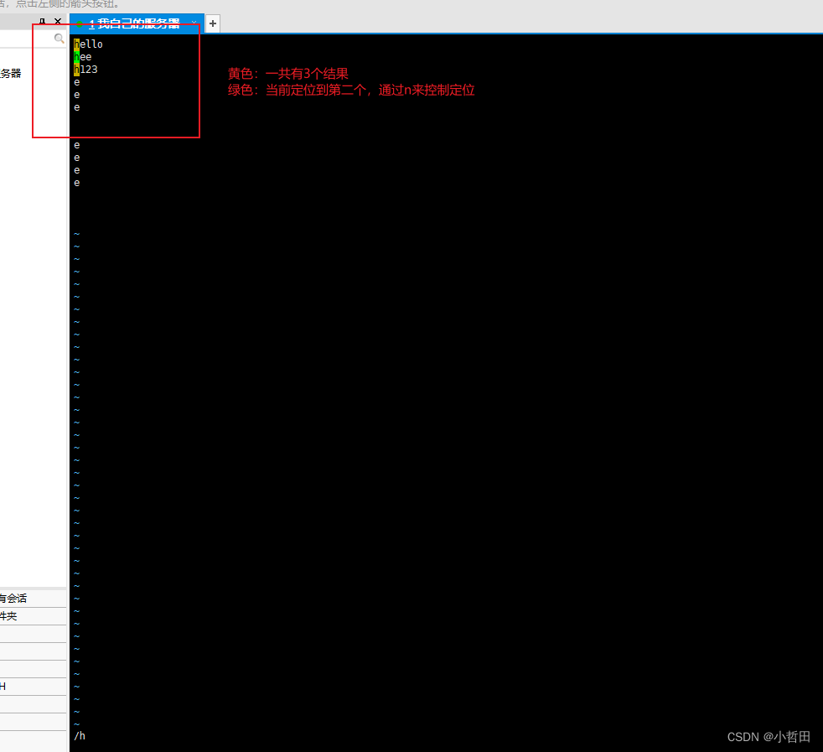Click the search magnifier icon in sidebar
This screenshot has width=823, height=752.
tap(59, 39)
